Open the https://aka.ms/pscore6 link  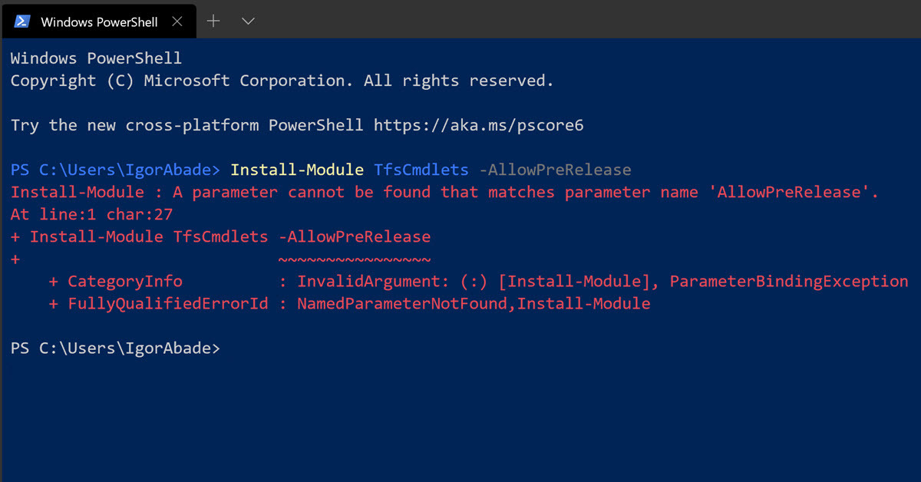pos(478,125)
